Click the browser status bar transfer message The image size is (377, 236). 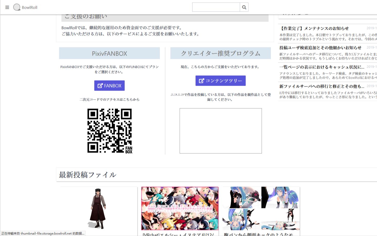pos(43,233)
